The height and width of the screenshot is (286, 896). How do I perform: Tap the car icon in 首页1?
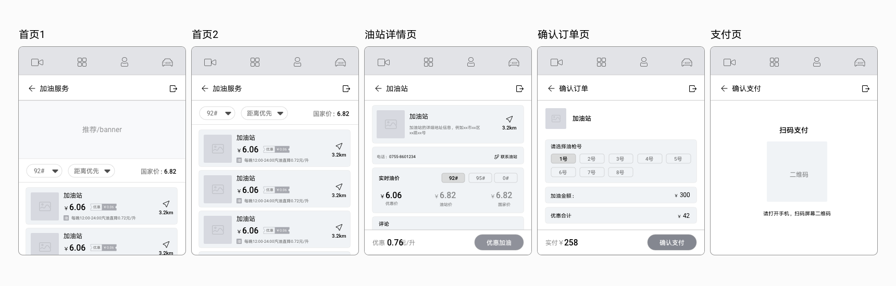(167, 62)
